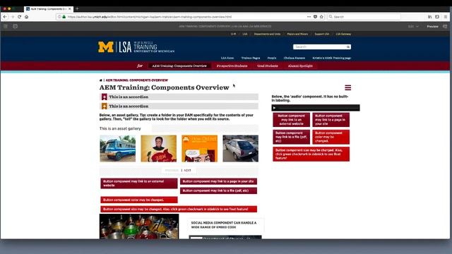The height and width of the screenshot is (254, 452).
Task: Click the wide 'link to a page in your site' button below the gallery
Action: pyautogui.click(x=218, y=181)
